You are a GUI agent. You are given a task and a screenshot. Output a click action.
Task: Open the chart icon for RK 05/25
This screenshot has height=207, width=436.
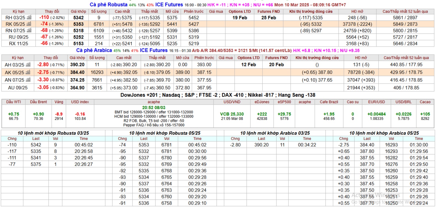[x=29, y=24]
